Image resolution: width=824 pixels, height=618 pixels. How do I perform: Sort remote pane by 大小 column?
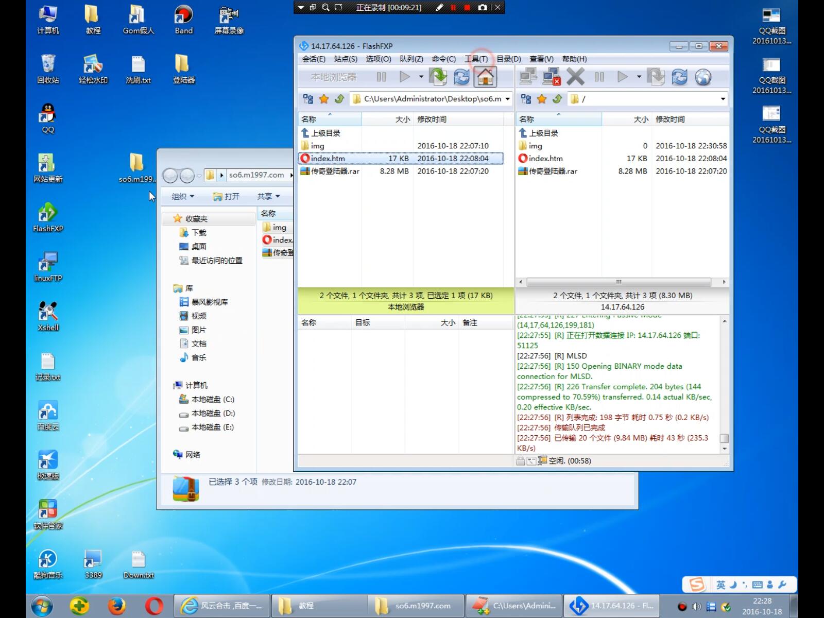(626, 119)
